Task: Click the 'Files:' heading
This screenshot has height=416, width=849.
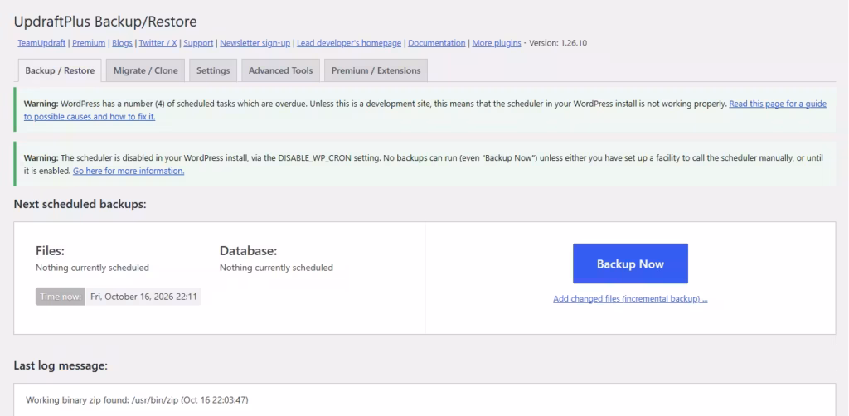Action: pyautogui.click(x=51, y=250)
